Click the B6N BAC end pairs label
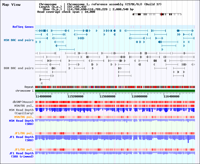The width and height of the screenshot is (200, 164). [18, 68]
